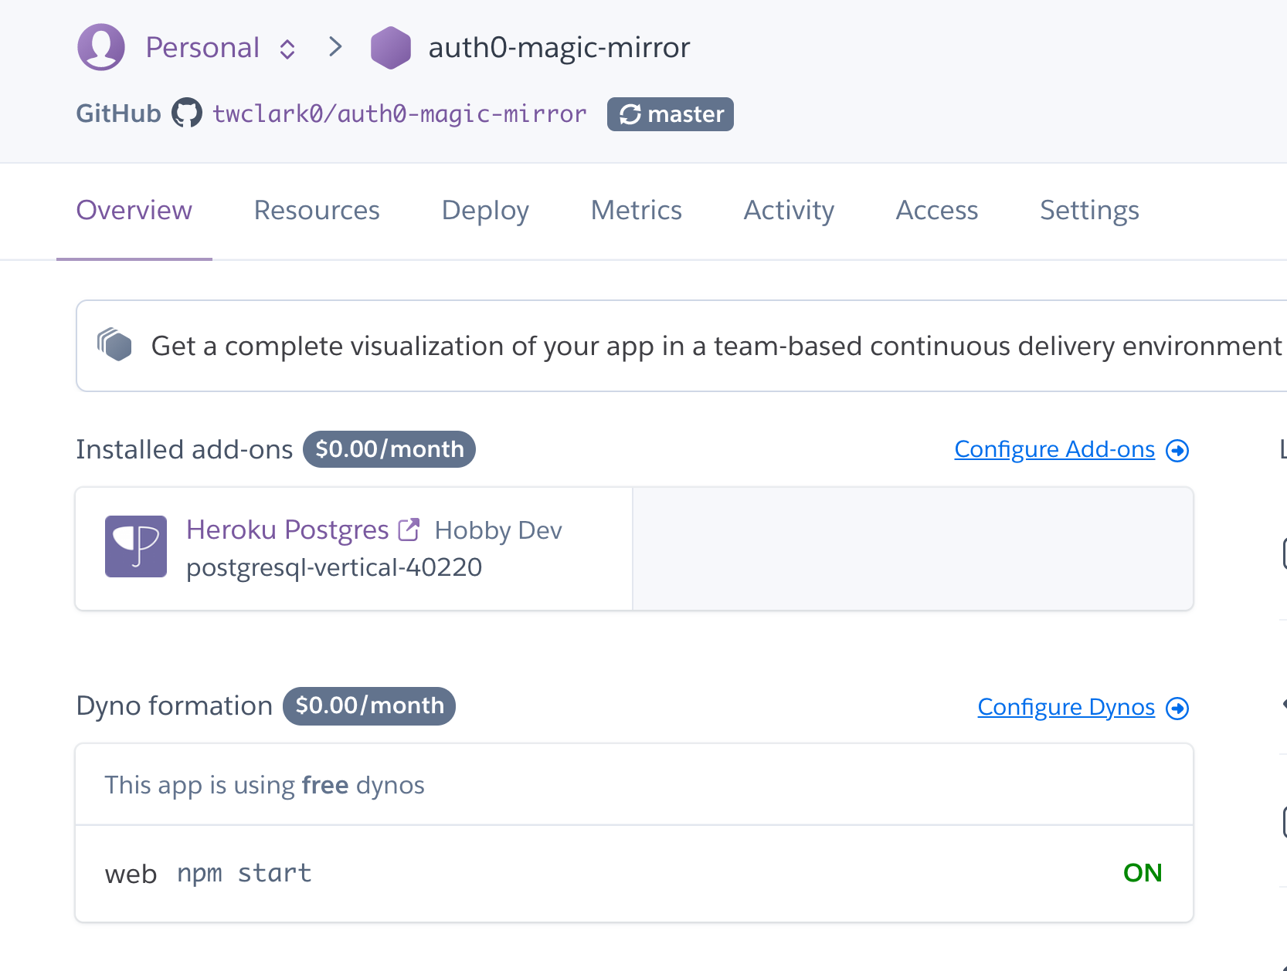Click the web dyno ON status
The height and width of the screenshot is (971, 1287).
click(x=1143, y=873)
